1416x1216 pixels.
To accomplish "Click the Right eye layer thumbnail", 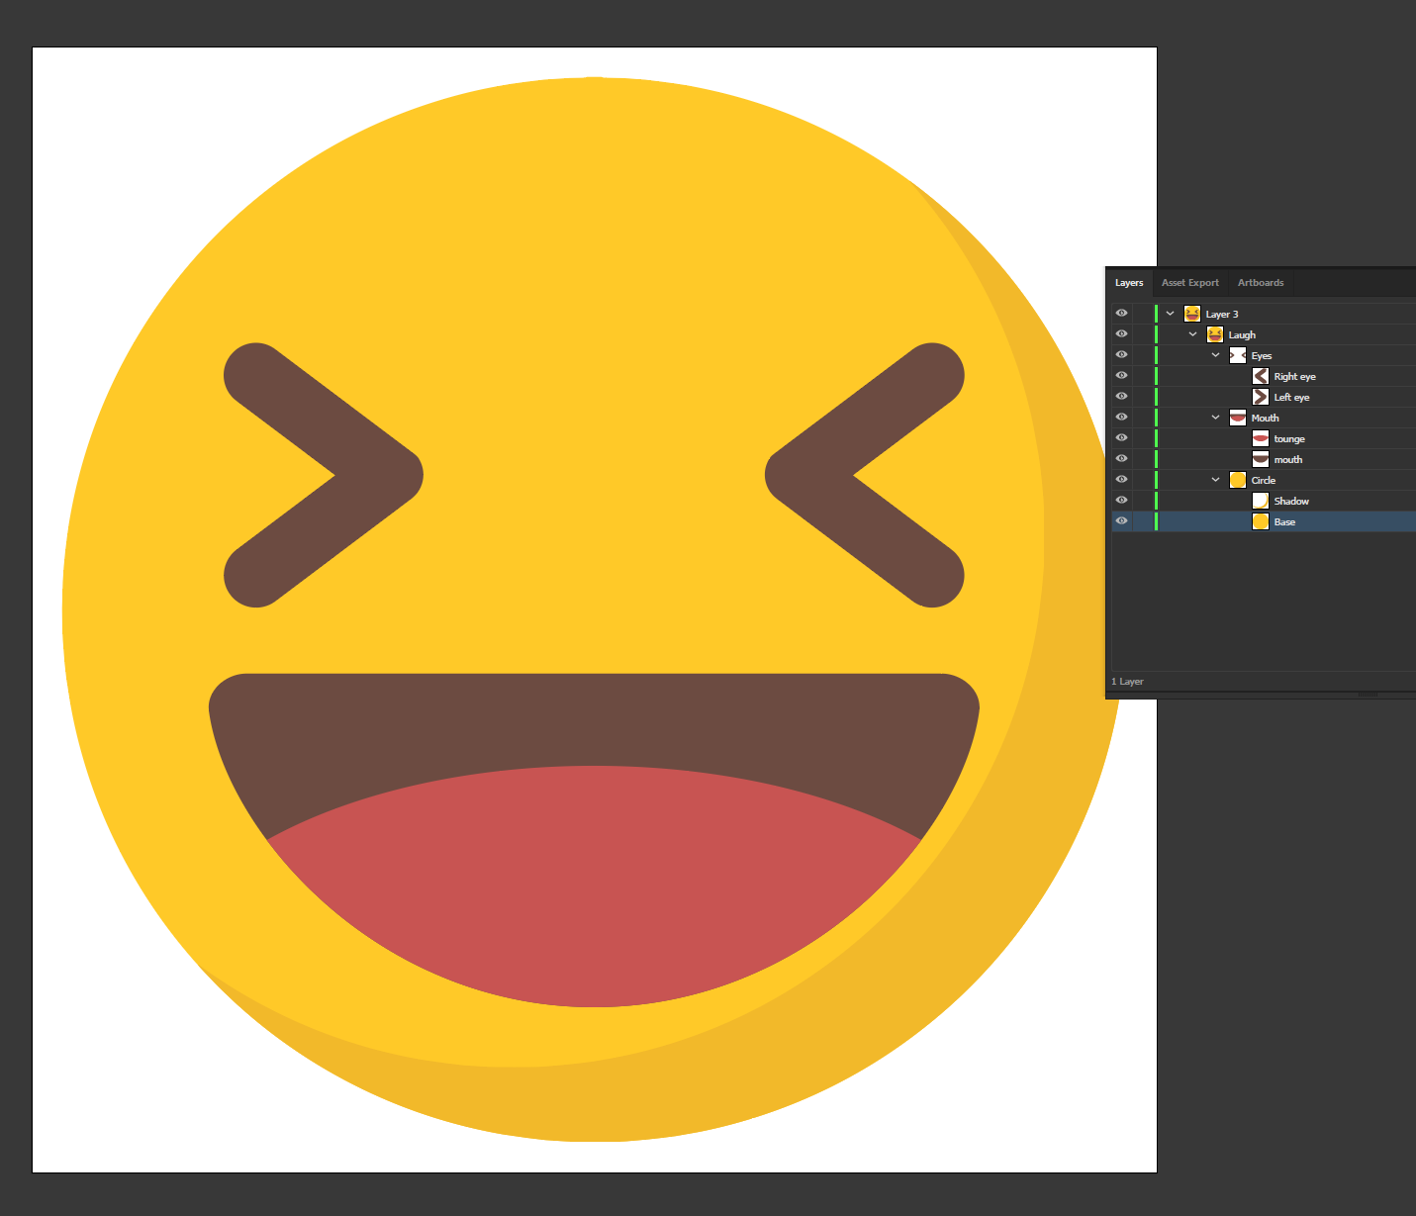I will coord(1261,376).
